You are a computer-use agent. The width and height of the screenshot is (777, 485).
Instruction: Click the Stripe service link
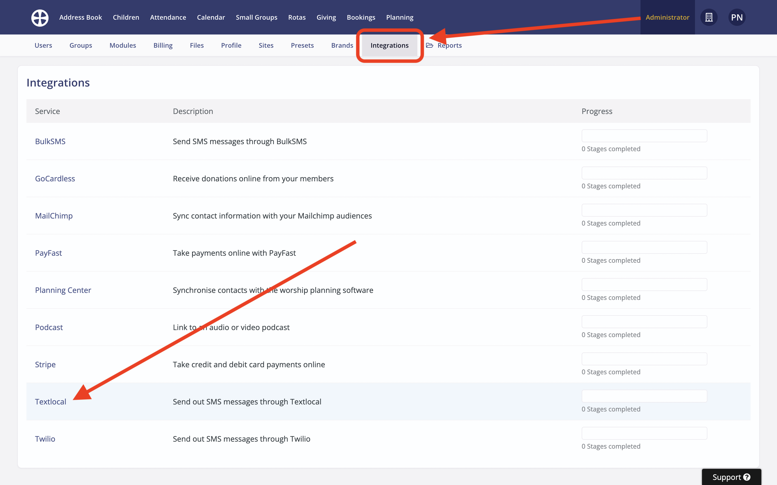click(45, 364)
